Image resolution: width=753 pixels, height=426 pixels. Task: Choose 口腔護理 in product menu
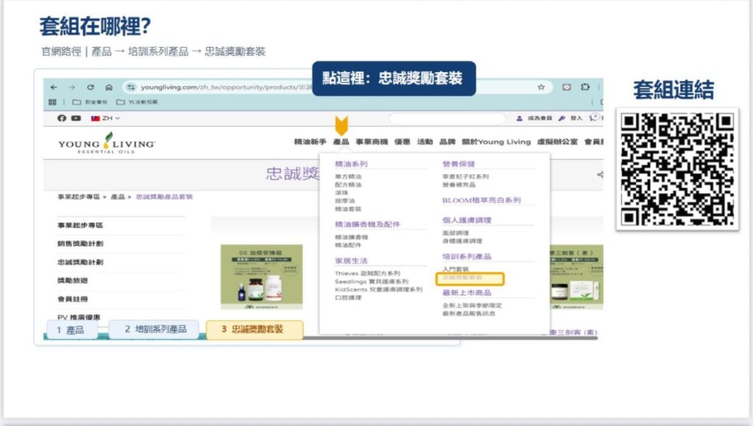tap(348, 297)
